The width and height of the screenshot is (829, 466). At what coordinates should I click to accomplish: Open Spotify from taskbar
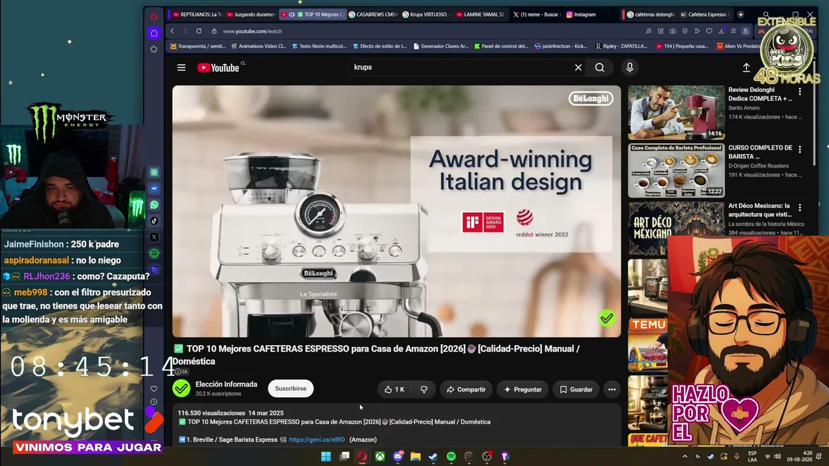pos(451,456)
